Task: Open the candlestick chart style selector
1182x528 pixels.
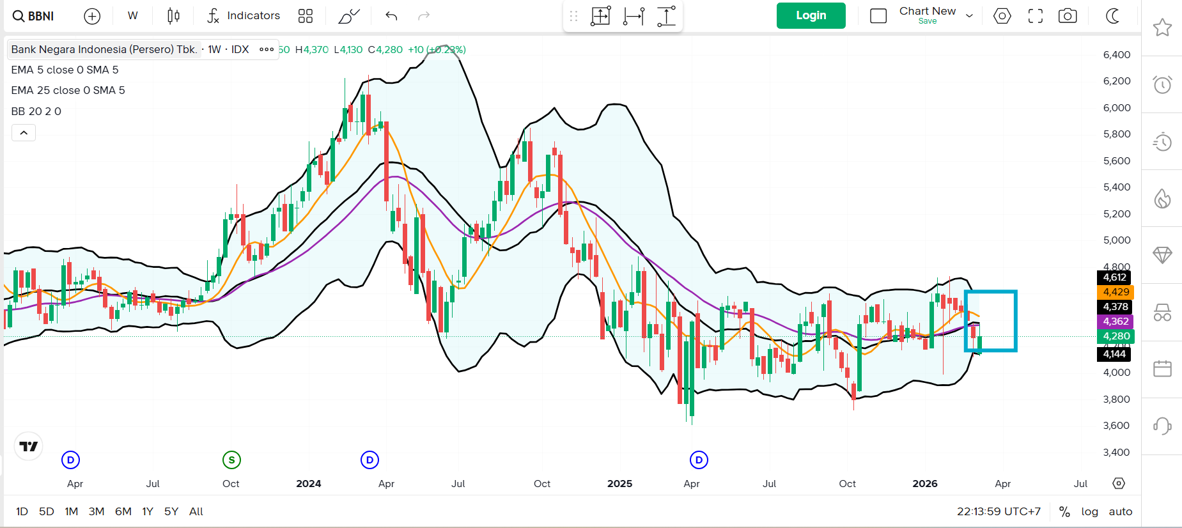Action: point(173,16)
